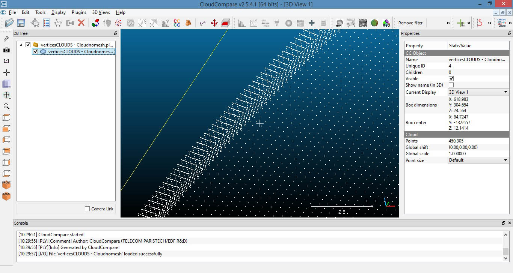Delete selected entity with red X icon
The width and height of the screenshot is (513, 273).
[81, 23]
